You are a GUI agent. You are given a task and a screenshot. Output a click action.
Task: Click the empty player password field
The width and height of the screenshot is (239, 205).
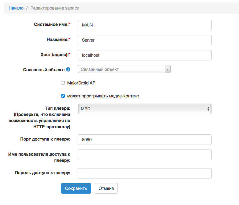(x=145, y=173)
